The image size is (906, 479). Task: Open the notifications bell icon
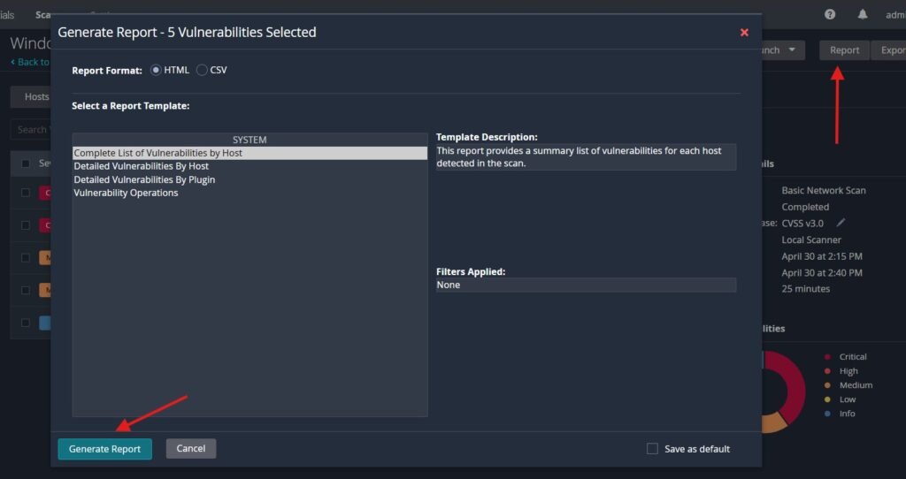pyautogui.click(x=863, y=14)
